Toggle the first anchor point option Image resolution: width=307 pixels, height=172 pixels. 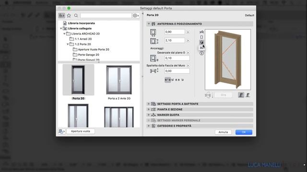pos(167,80)
